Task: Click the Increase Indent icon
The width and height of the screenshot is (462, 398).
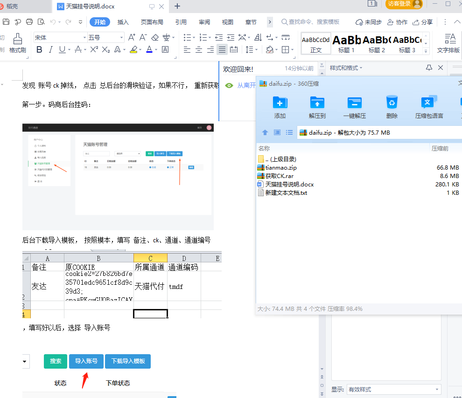Action: pos(231,37)
